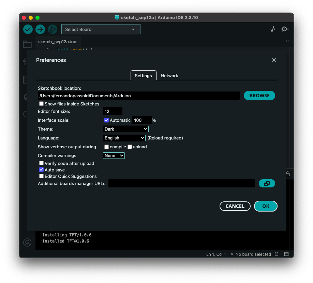Enable Editor Quick Suggestions
The image size is (313, 283).
(41, 176)
